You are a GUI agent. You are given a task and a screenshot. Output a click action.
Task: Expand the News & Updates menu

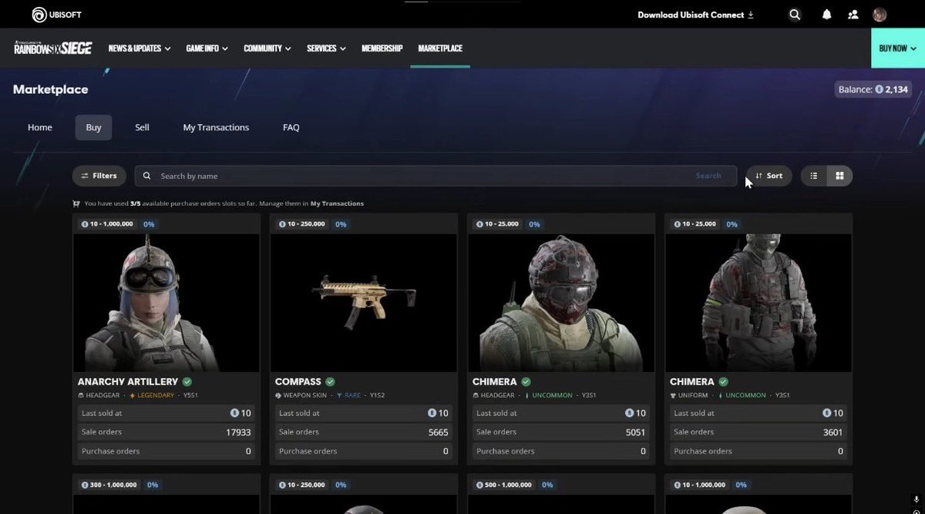pos(140,48)
